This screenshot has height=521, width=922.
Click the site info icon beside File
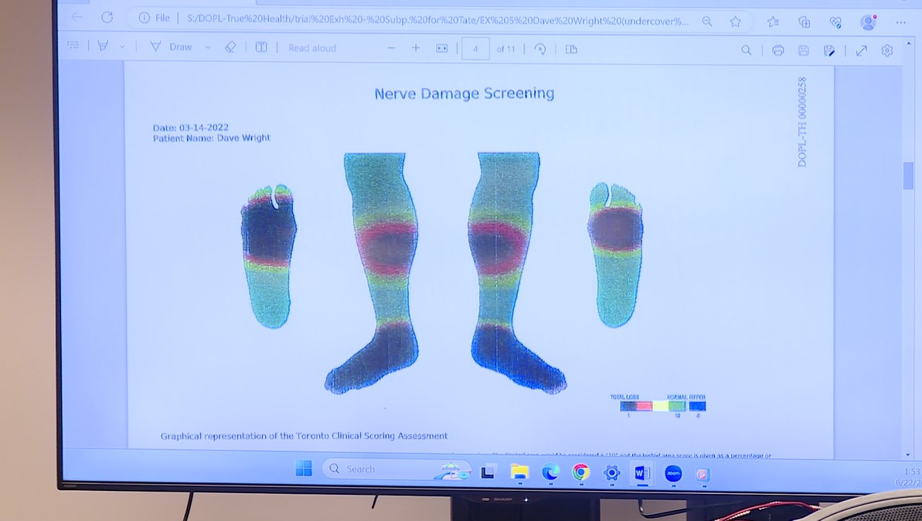tap(144, 19)
